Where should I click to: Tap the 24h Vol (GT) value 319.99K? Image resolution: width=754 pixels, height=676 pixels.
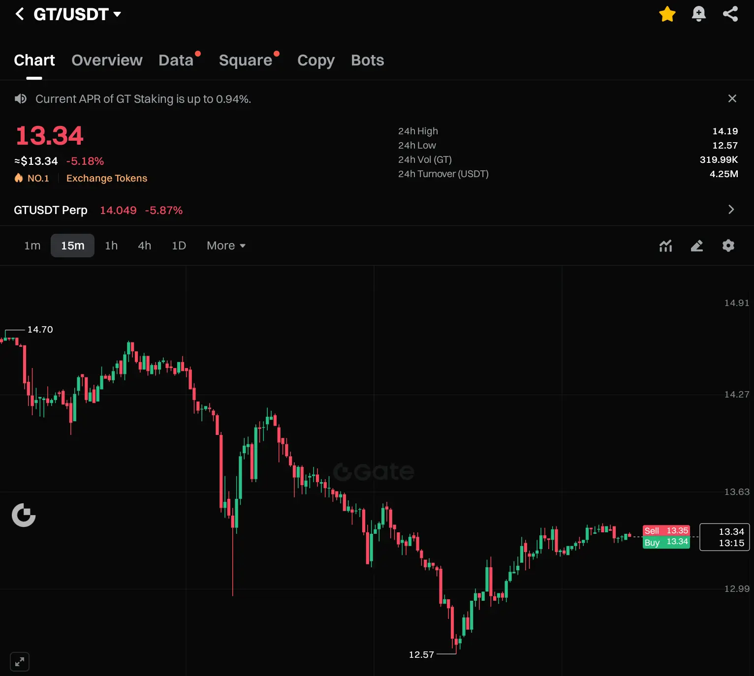[x=719, y=159]
